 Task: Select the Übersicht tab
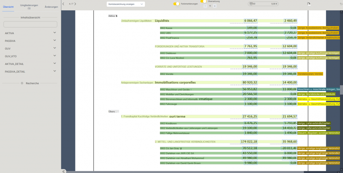click(8, 7)
